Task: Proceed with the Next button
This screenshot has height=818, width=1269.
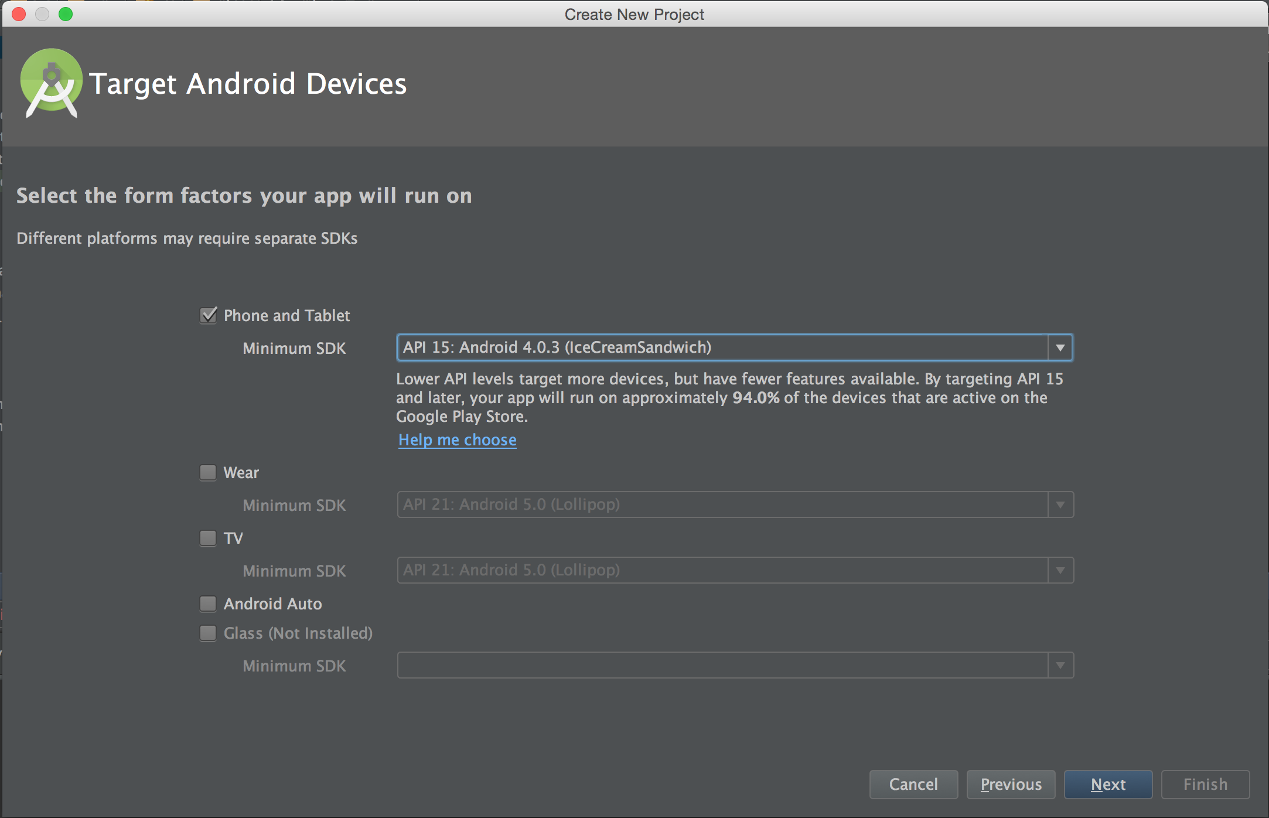Action: [x=1108, y=784]
